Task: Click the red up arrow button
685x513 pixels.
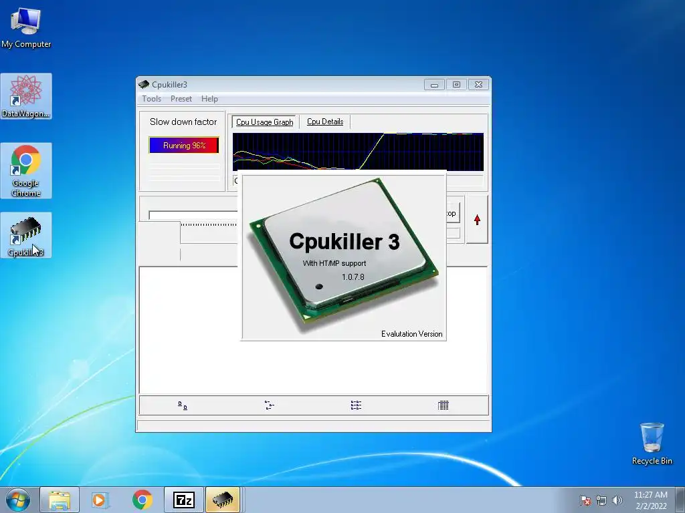Action: coord(477,219)
